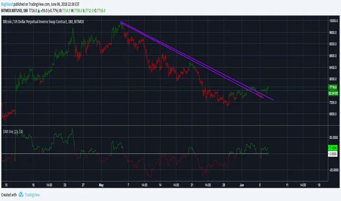Click the 'H:7736.0' high value in header
Viewport: 341px width, 201px height.
pos(77,11)
